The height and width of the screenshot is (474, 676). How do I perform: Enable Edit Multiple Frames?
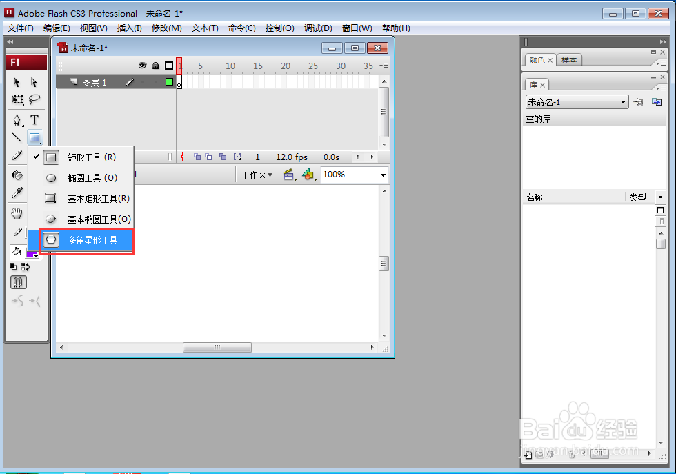click(x=223, y=157)
